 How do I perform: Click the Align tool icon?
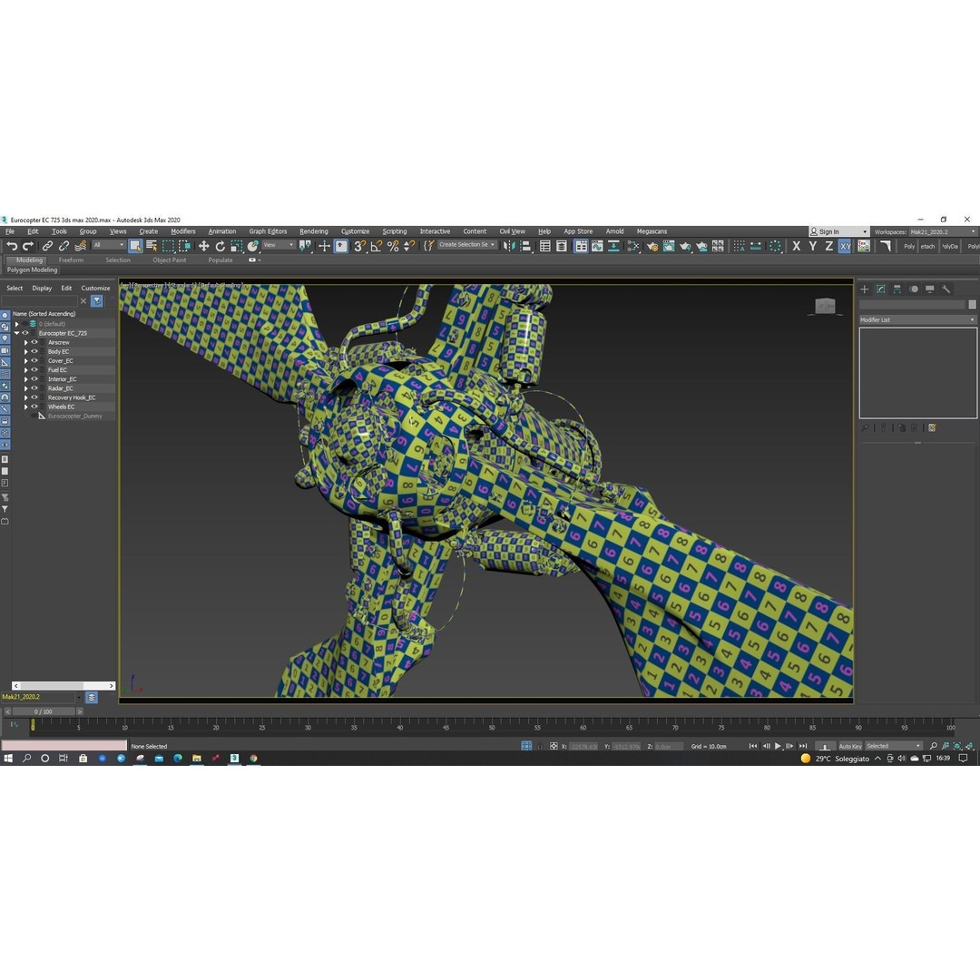point(525,246)
